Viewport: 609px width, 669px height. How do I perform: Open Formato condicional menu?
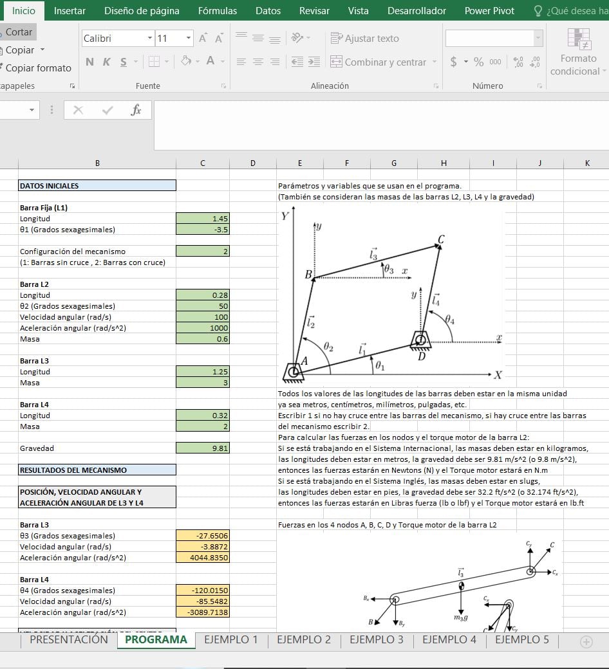[578, 52]
